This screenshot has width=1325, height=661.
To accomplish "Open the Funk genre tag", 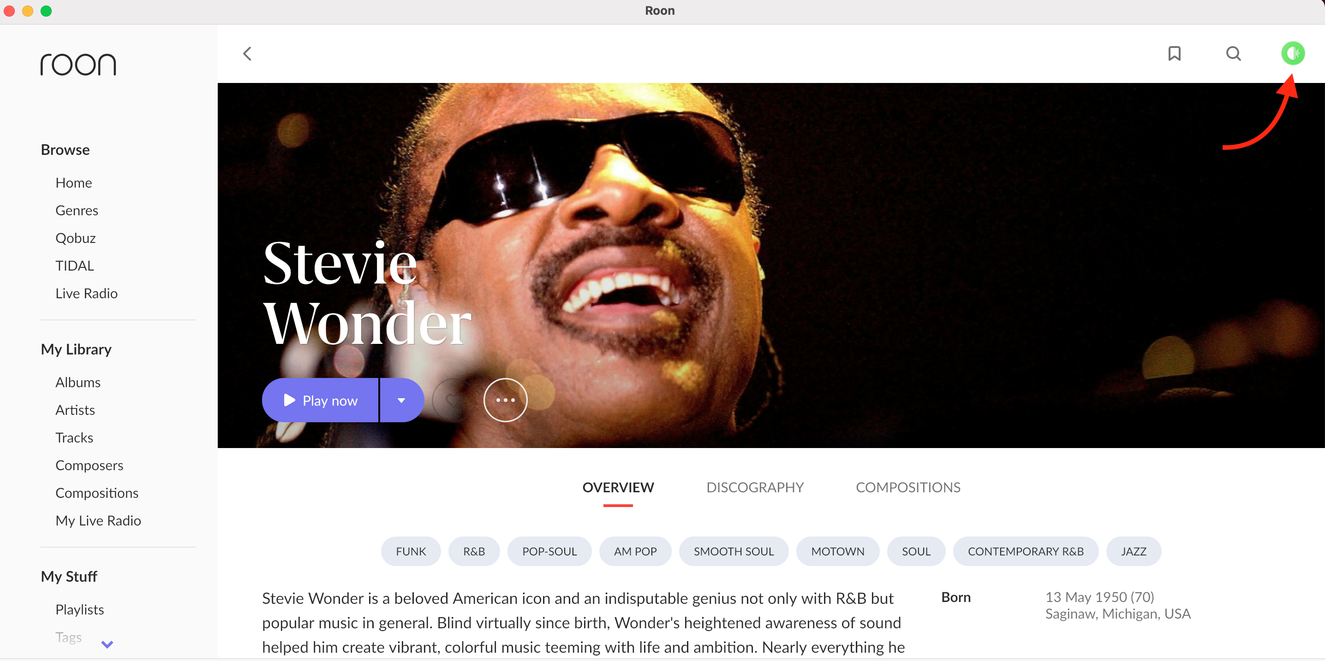I will coord(411,551).
